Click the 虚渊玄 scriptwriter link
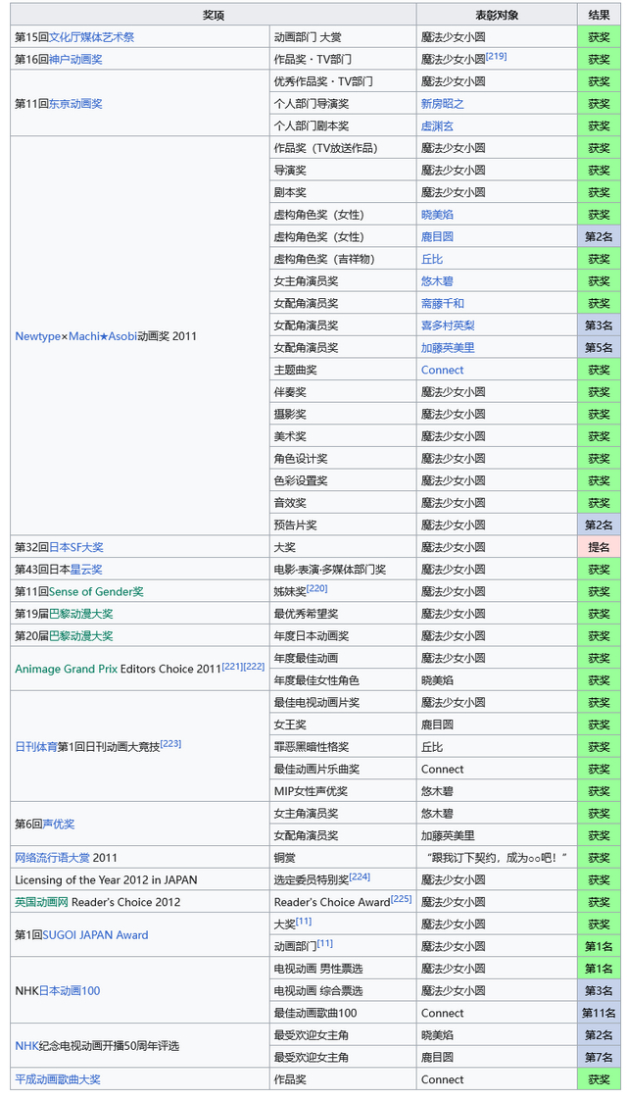627x1100 pixels. (x=437, y=126)
